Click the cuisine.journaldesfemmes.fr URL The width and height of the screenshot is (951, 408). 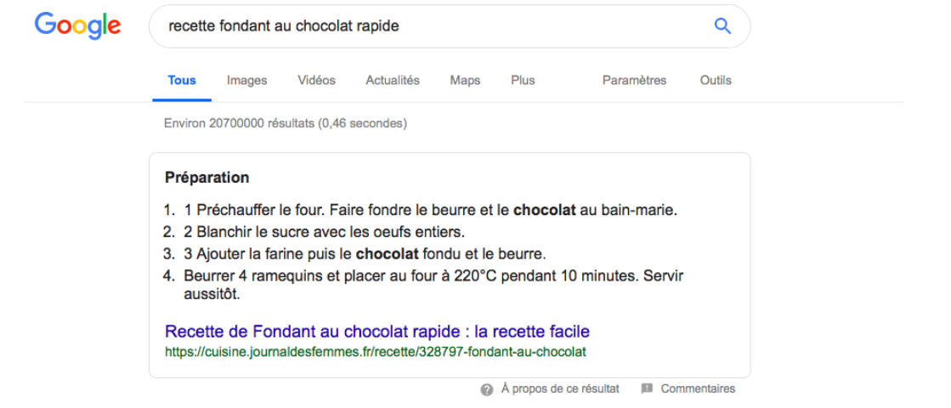coord(375,351)
